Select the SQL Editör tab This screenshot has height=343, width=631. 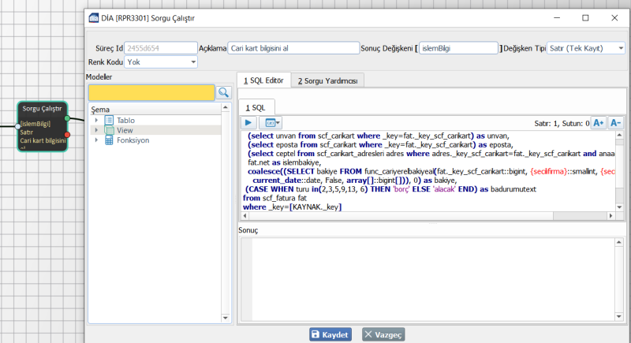tap(263, 80)
